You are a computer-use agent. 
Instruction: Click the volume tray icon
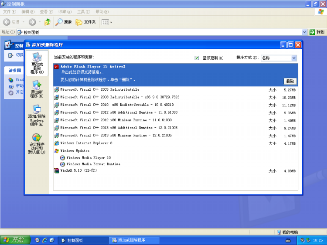(303, 240)
